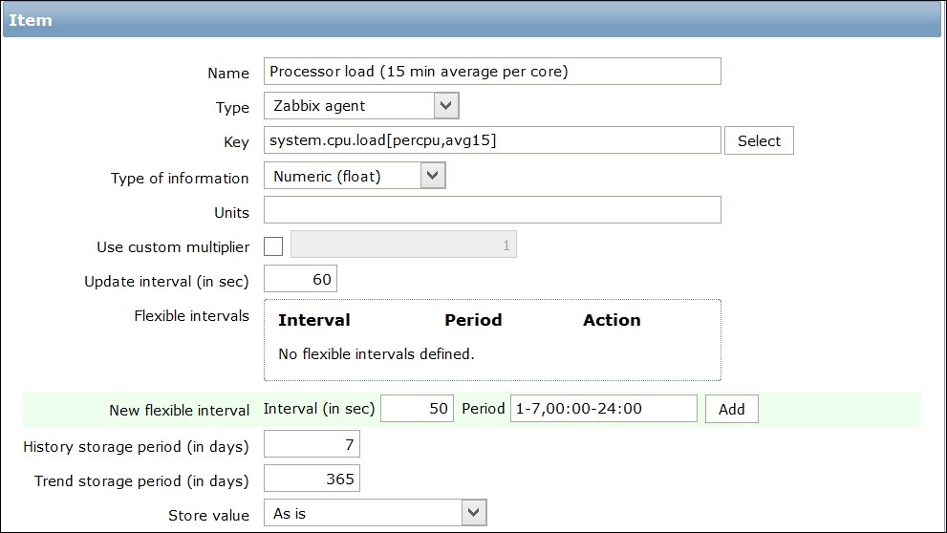Click the new flexible Interval (in sec) field

[x=418, y=409]
